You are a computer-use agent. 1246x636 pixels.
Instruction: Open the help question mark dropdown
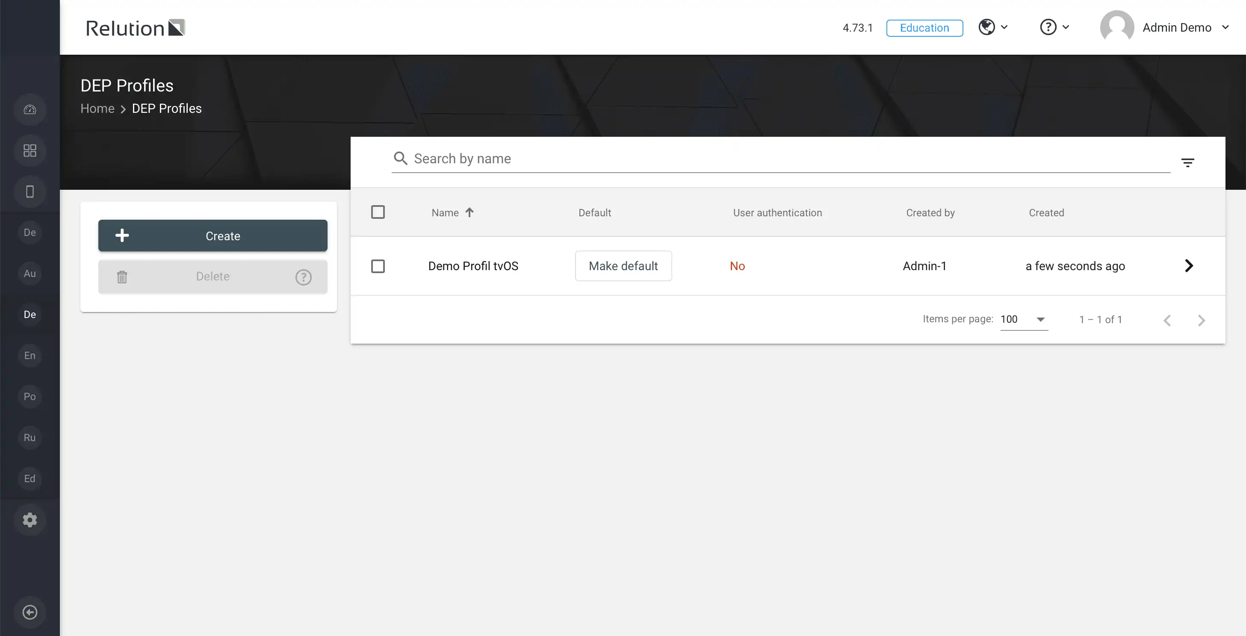1054,27
